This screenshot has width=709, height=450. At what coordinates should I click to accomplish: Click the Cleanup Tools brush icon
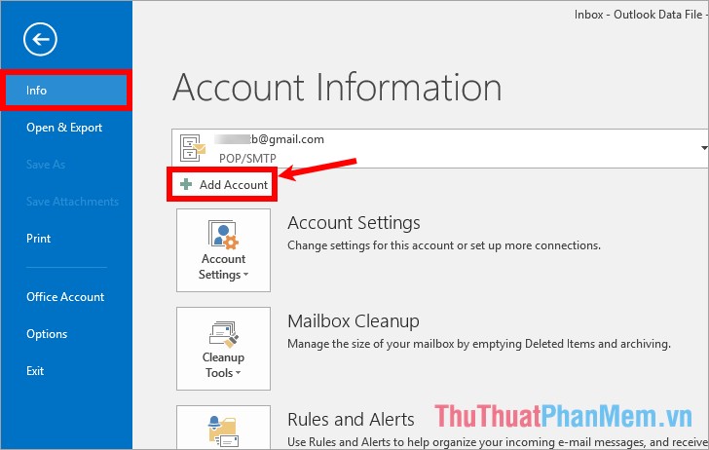(x=223, y=335)
